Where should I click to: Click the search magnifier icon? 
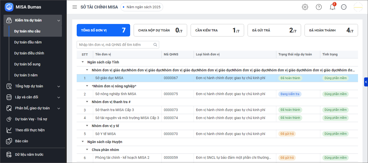point(155,45)
